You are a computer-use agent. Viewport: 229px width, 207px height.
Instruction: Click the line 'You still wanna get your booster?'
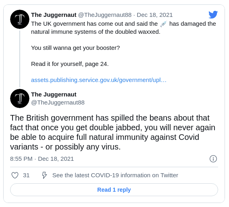75,48
